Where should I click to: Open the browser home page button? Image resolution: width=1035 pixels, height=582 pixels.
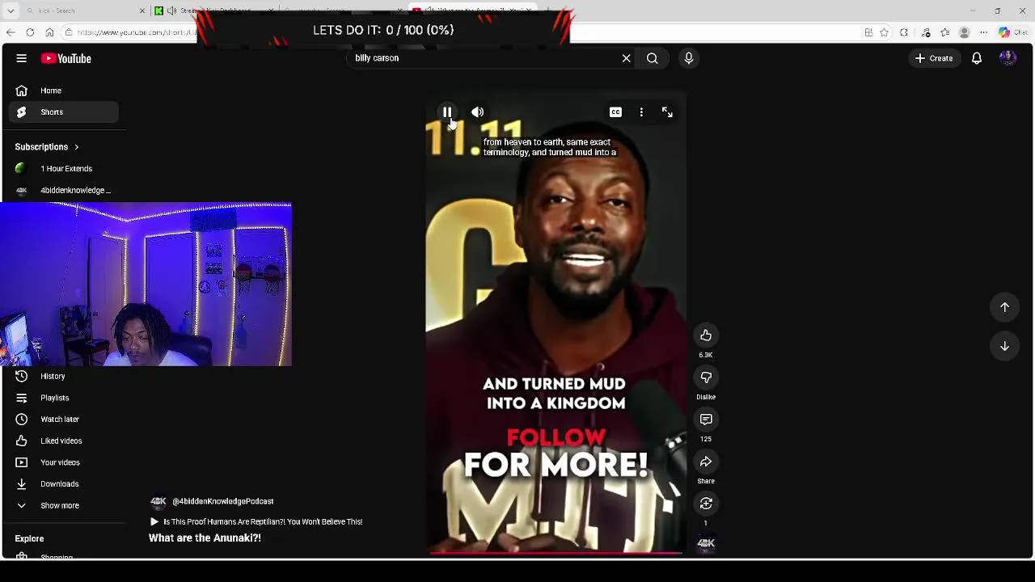pos(49,32)
